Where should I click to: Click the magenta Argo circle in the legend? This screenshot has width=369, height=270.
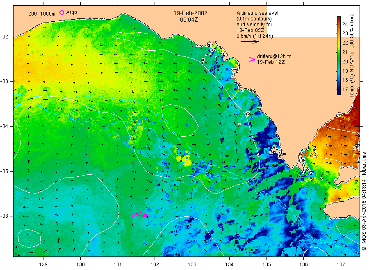[61, 12]
